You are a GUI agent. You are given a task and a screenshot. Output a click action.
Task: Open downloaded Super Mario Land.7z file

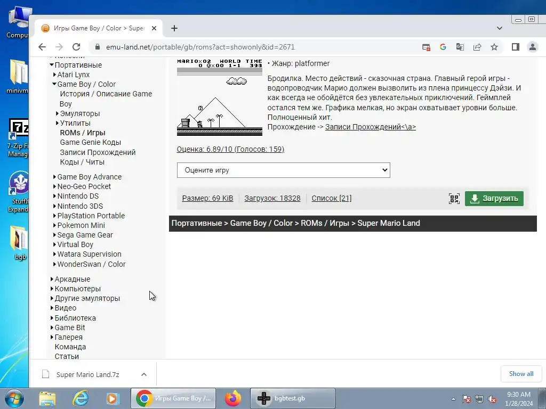(88, 374)
